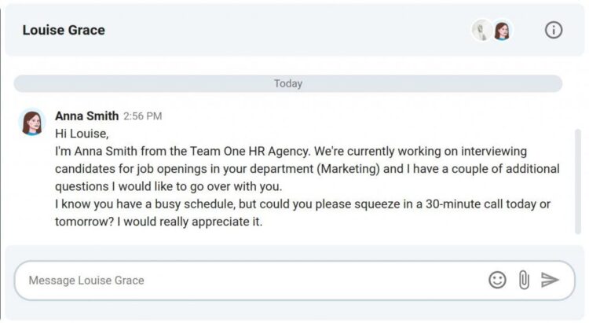
Task: Click the Anna Smith sender name
Action: point(86,116)
